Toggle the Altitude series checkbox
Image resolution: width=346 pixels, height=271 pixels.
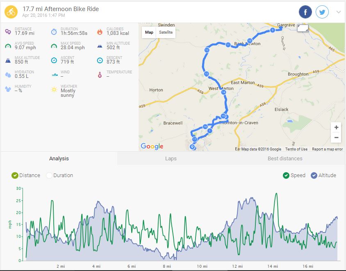[x=314, y=175]
